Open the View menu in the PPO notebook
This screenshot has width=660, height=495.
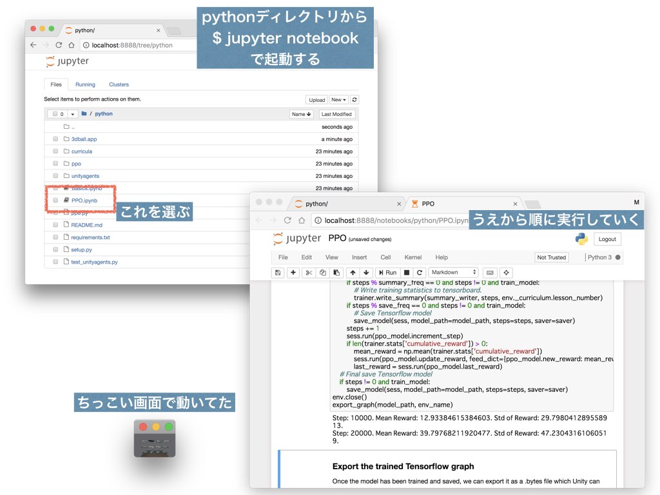pyautogui.click(x=332, y=257)
